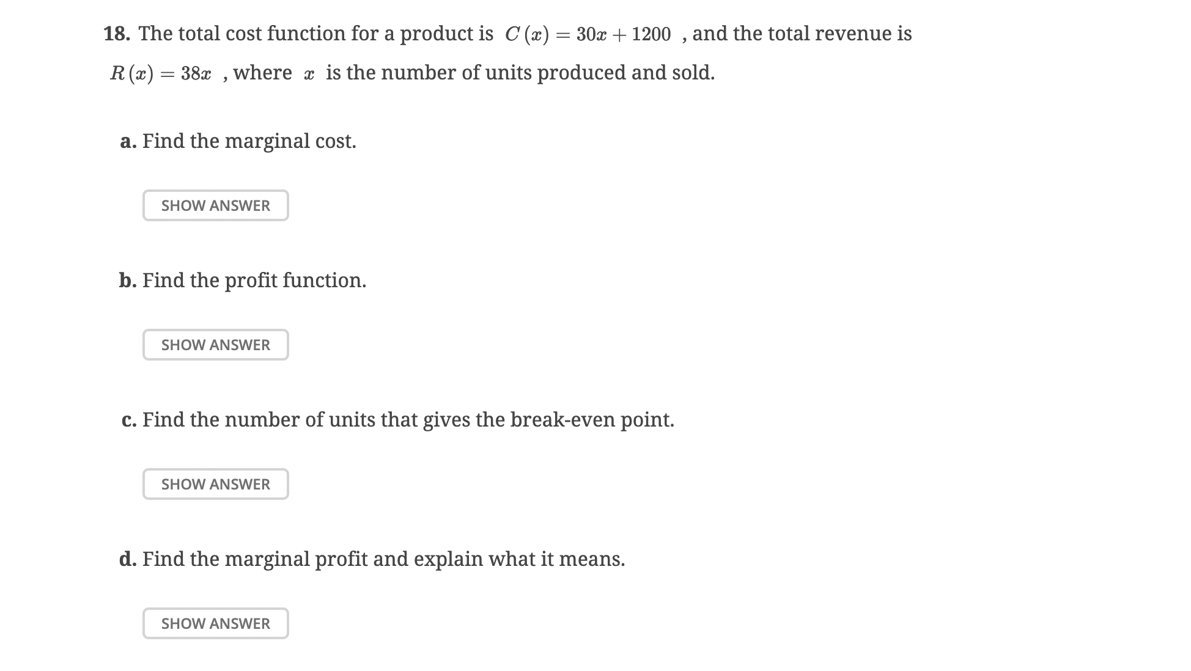Select the part c label
Screen dimensions: 1191x671
click(x=128, y=420)
